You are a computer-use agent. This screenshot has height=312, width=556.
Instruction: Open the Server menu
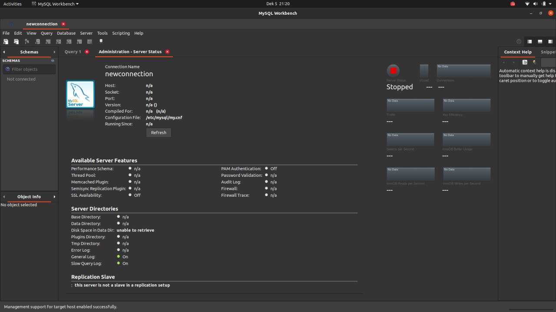(86, 33)
